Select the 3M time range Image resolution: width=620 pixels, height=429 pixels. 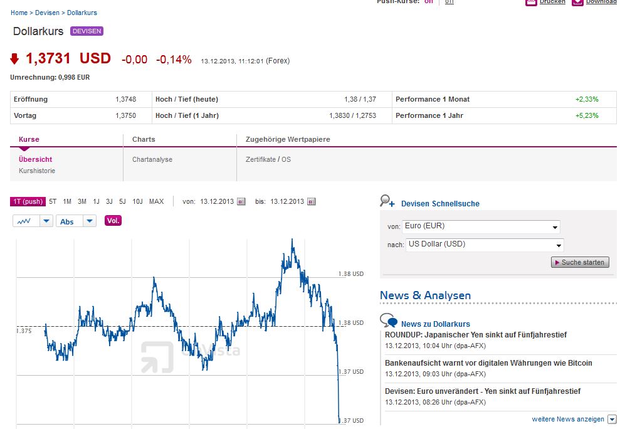tap(82, 201)
